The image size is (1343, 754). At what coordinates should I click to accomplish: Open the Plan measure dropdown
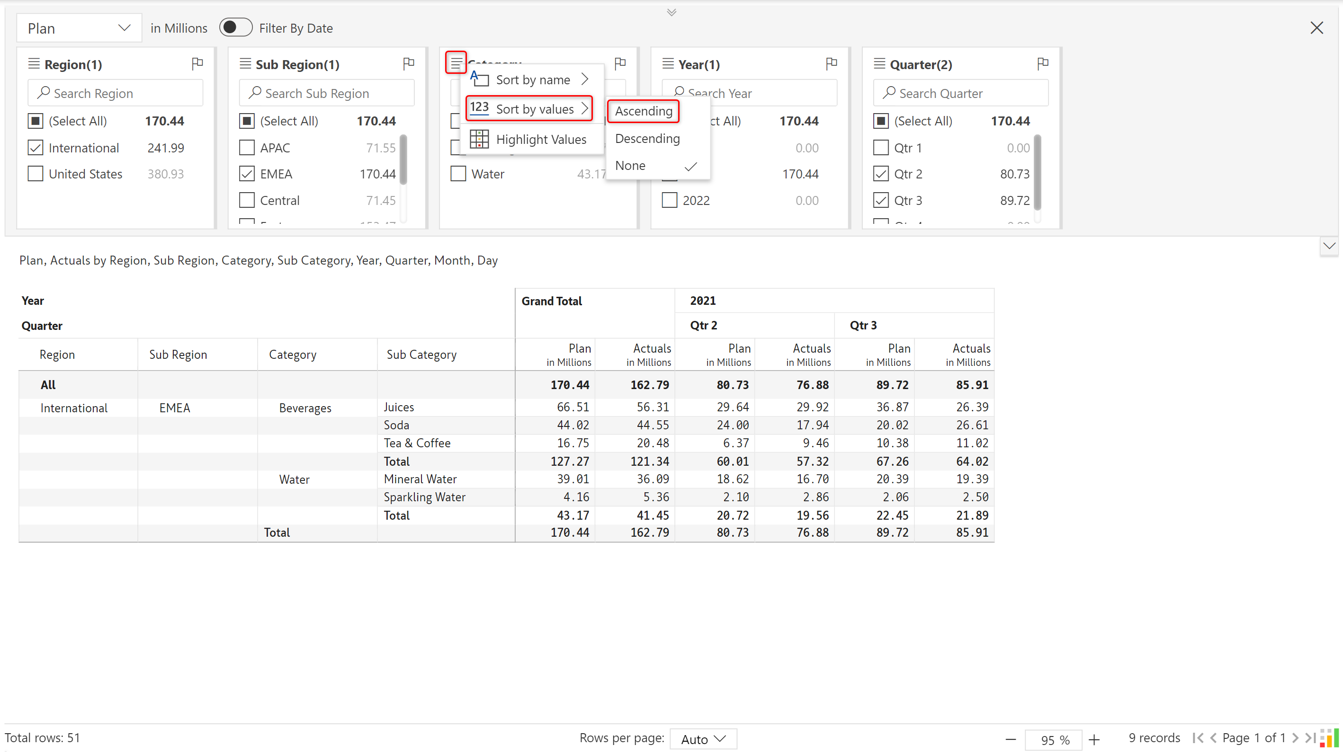79,28
